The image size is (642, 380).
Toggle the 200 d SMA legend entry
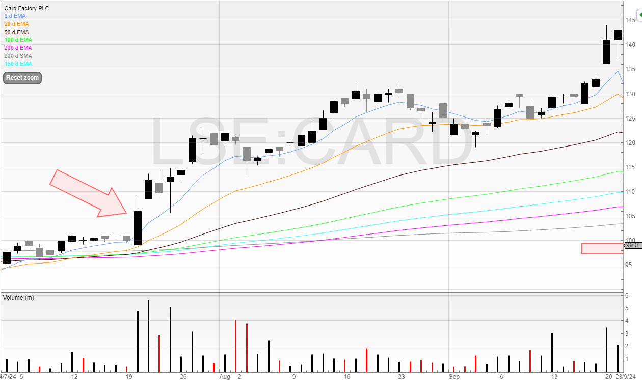[18, 56]
